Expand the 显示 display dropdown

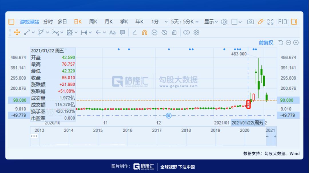coord(211,22)
